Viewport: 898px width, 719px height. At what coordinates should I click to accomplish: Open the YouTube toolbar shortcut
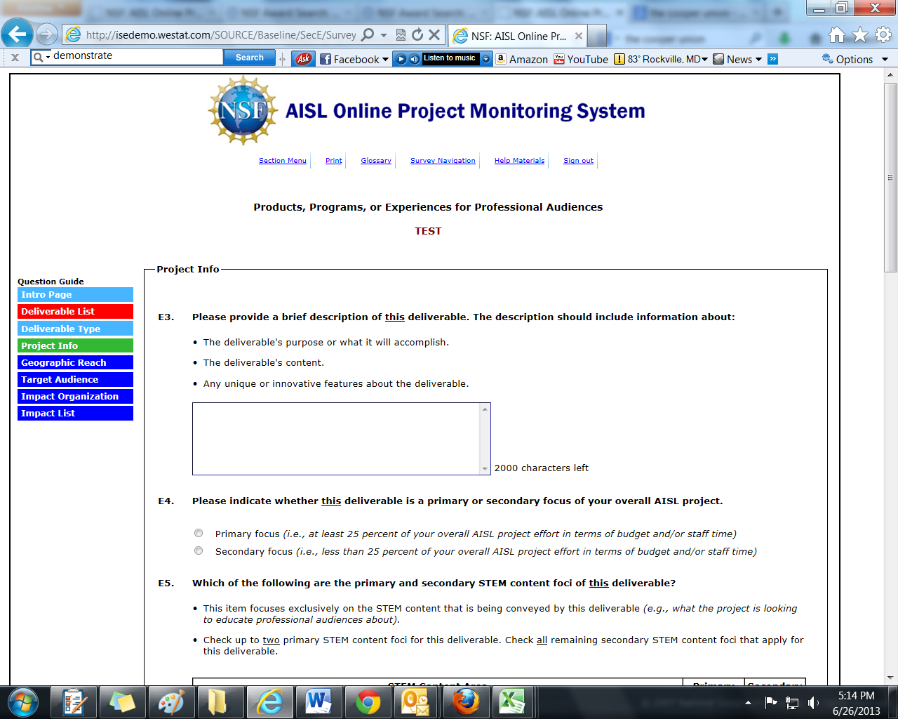pos(581,59)
